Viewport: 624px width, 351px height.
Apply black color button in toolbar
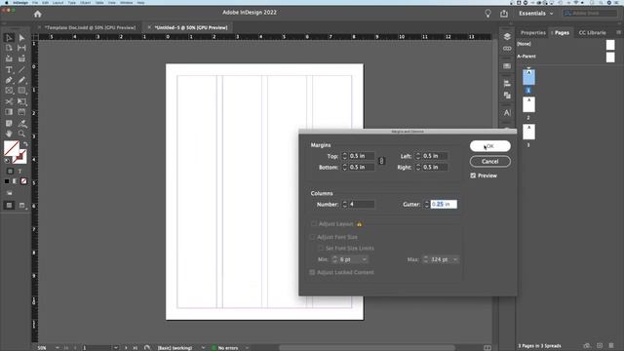point(7,181)
